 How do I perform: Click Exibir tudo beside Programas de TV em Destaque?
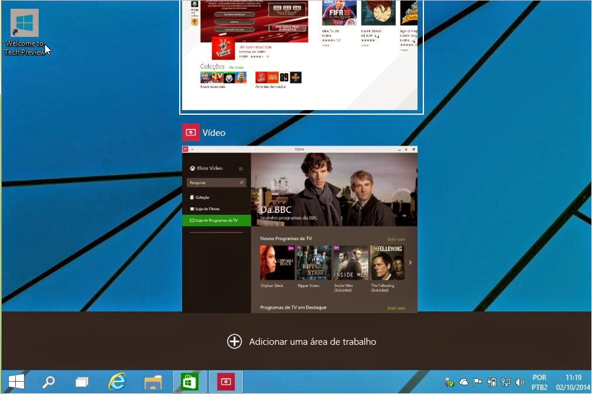[396, 308]
